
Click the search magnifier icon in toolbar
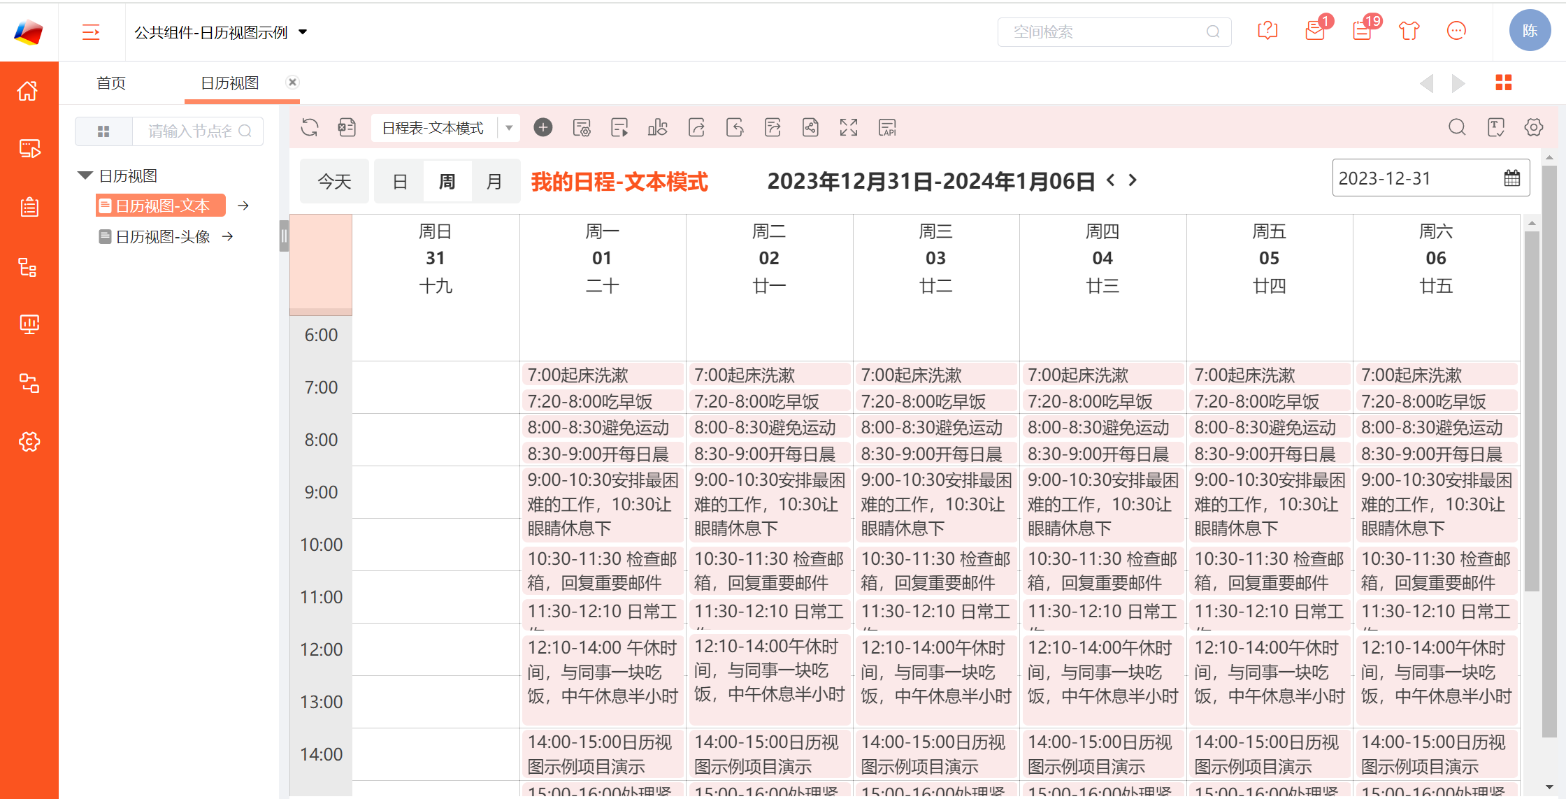tap(1457, 127)
